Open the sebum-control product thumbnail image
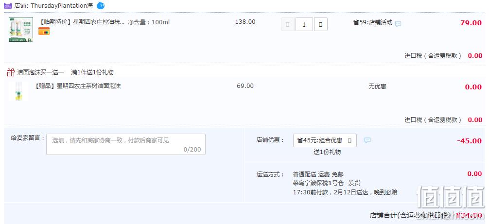Screen dimensions: 489x224 pyautogui.click(x=21, y=30)
